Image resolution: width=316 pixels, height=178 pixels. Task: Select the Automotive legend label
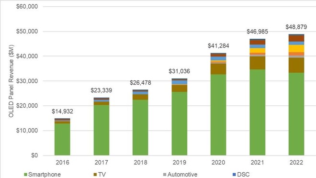[182, 174]
